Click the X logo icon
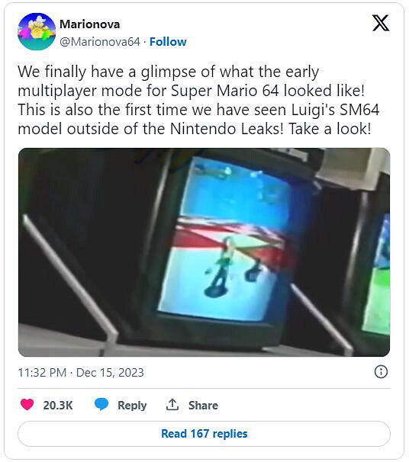409x462 pixels. 381,23
